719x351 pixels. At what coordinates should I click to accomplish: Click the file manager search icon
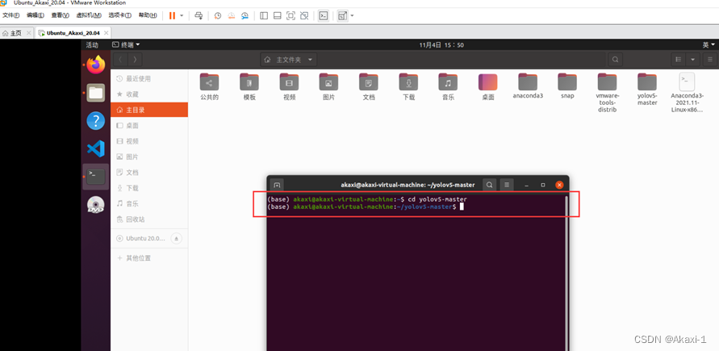click(x=616, y=60)
